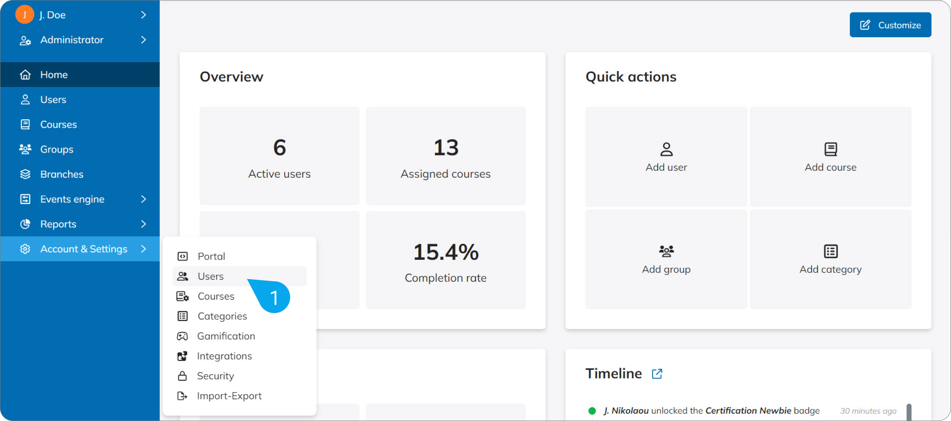Image resolution: width=951 pixels, height=421 pixels.
Task: Click the Home house icon in sidebar
Action: click(25, 75)
